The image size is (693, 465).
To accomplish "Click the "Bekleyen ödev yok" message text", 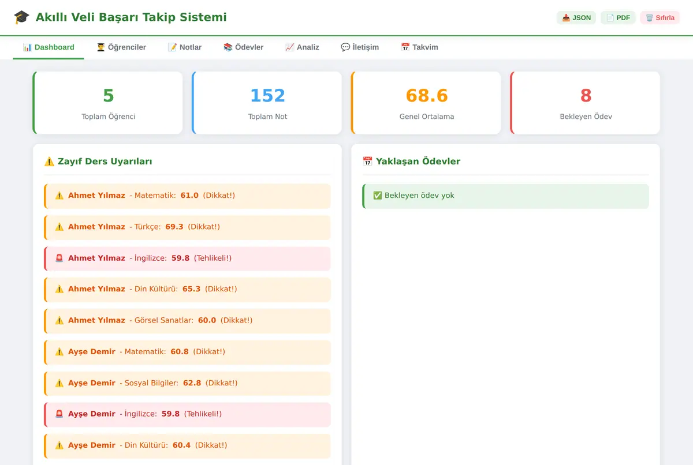I will point(419,196).
